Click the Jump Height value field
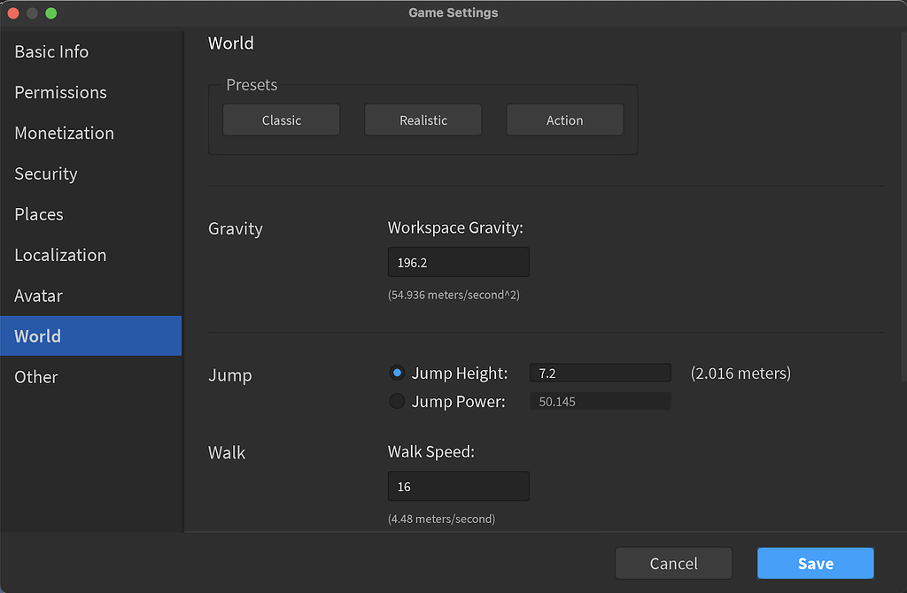Viewport: 907px width, 593px height. coord(600,374)
